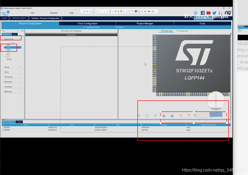Select the mouse pointer tool in annotation bar
The height and width of the screenshot is (175, 248).
point(124,11)
